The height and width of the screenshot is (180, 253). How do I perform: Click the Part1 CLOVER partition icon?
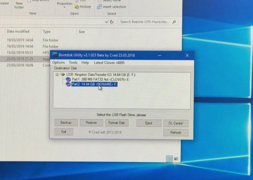(68, 79)
